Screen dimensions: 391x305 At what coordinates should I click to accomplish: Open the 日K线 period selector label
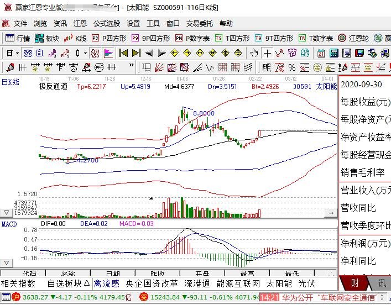pyautogui.click(x=11, y=82)
